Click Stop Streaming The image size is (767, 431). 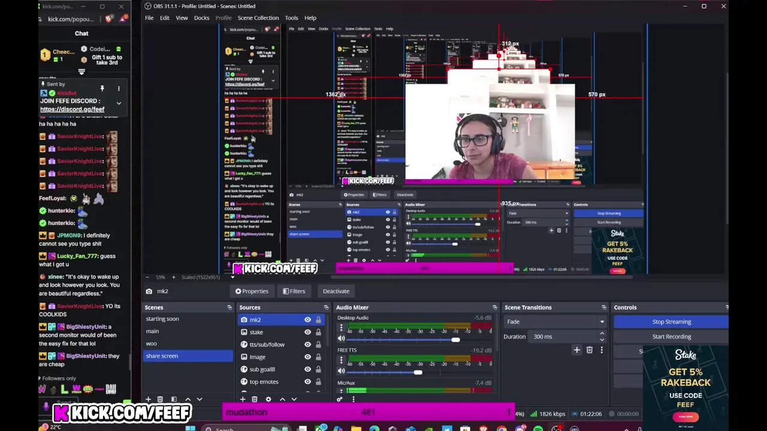point(671,322)
